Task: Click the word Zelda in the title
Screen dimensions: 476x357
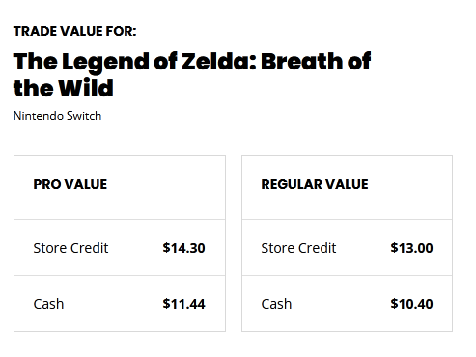Action: pos(219,62)
